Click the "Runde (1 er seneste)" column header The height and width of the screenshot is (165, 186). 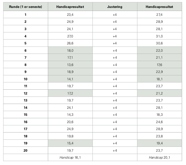(25, 7)
